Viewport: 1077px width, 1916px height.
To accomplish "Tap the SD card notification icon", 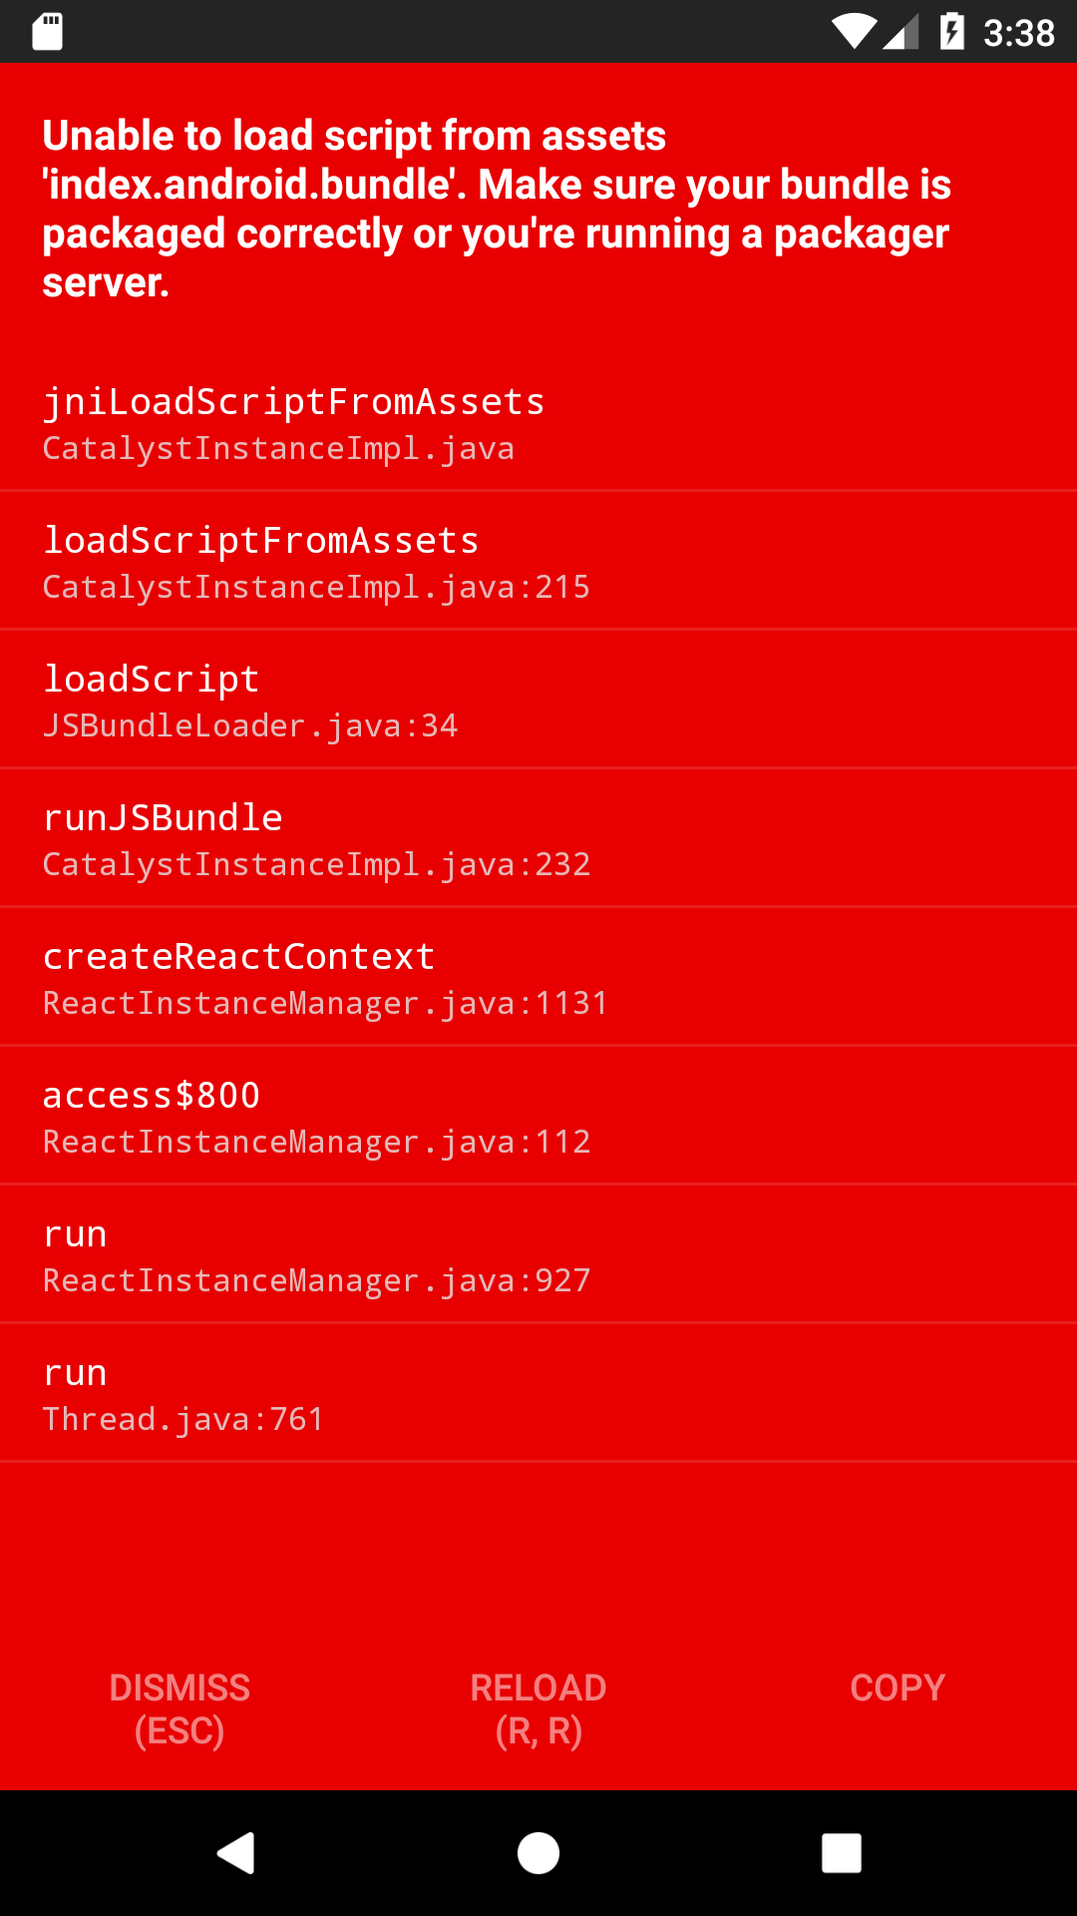I will click(47, 32).
